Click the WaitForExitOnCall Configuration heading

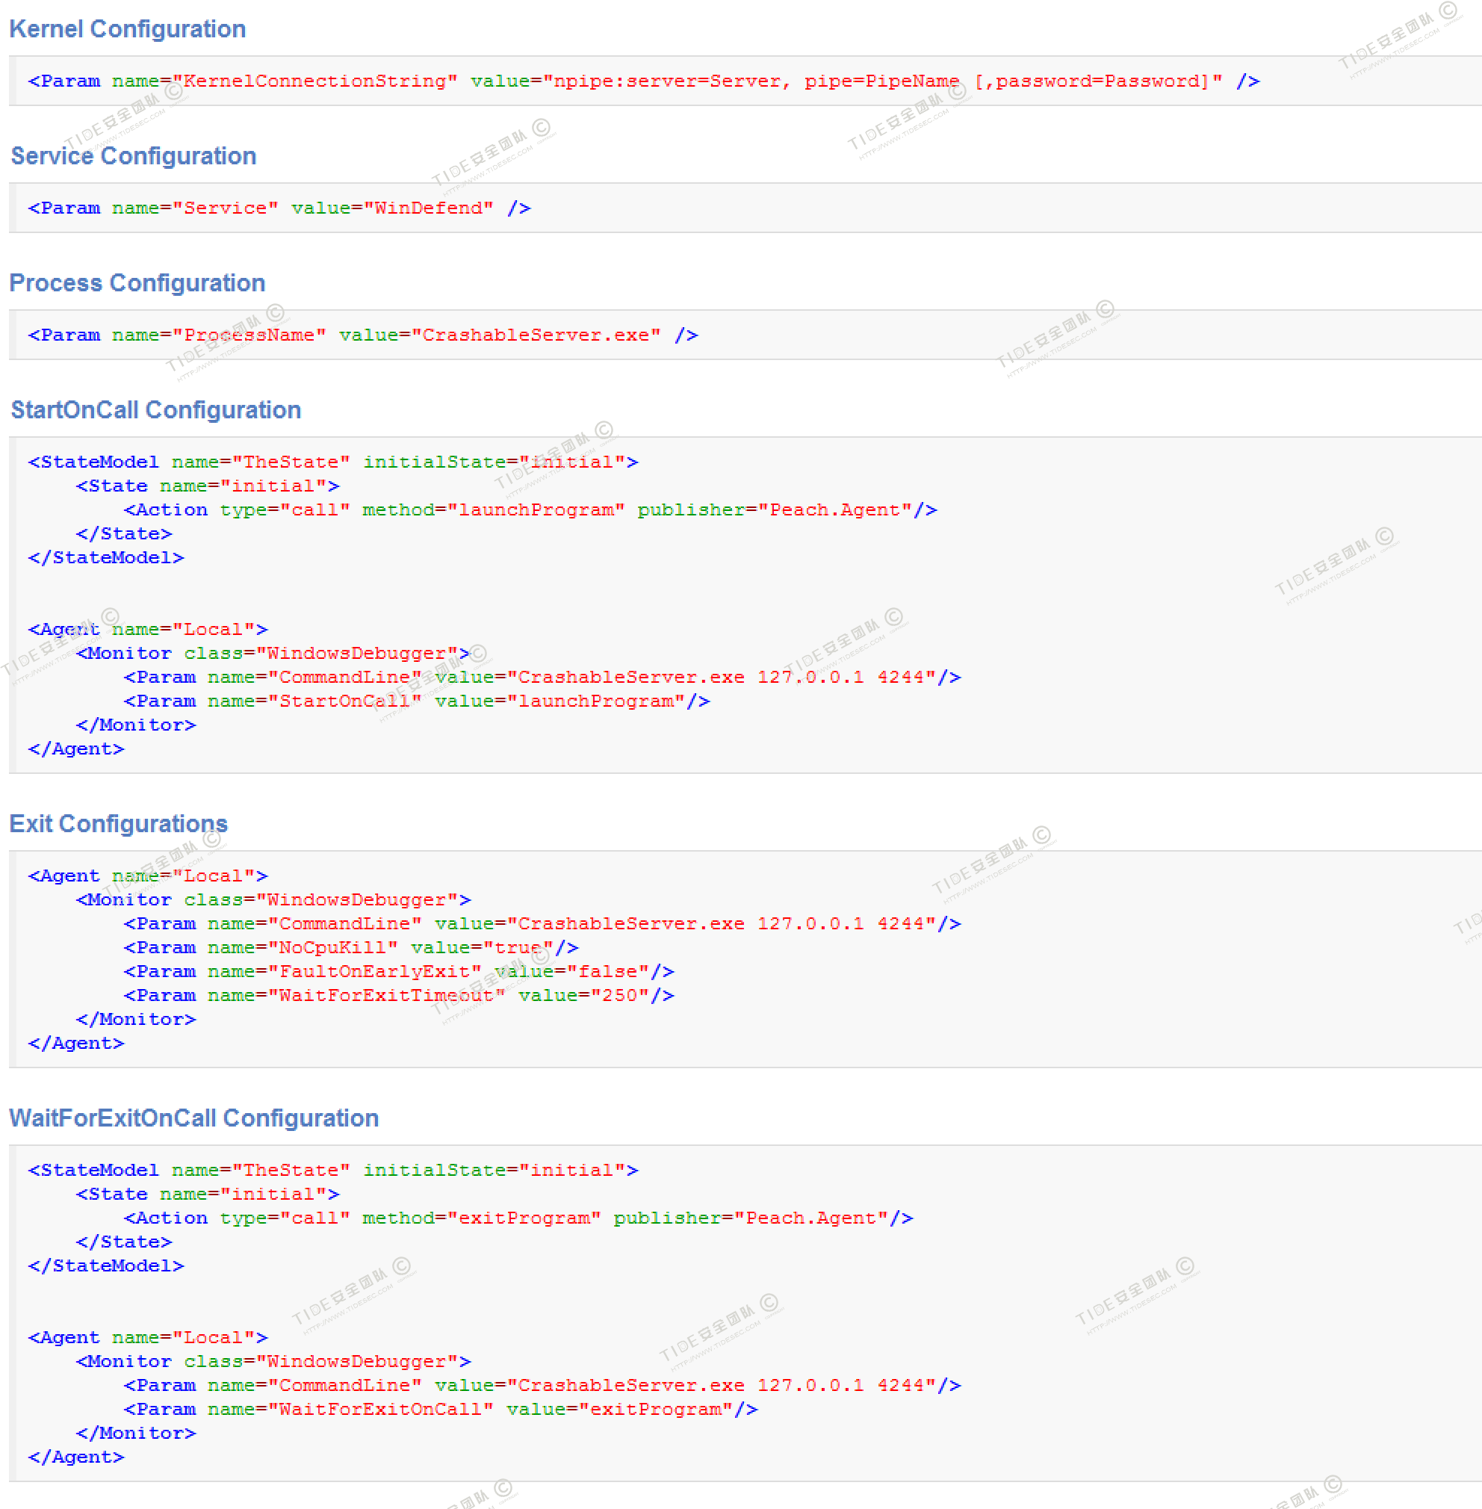193,1118
